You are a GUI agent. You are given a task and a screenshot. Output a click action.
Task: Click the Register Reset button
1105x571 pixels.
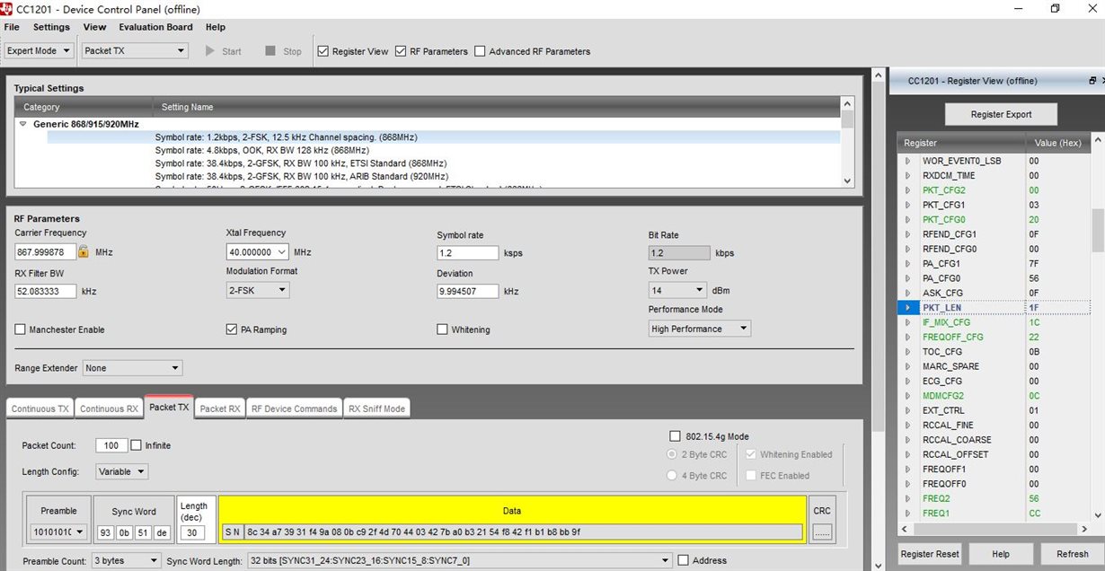pos(930,554)
